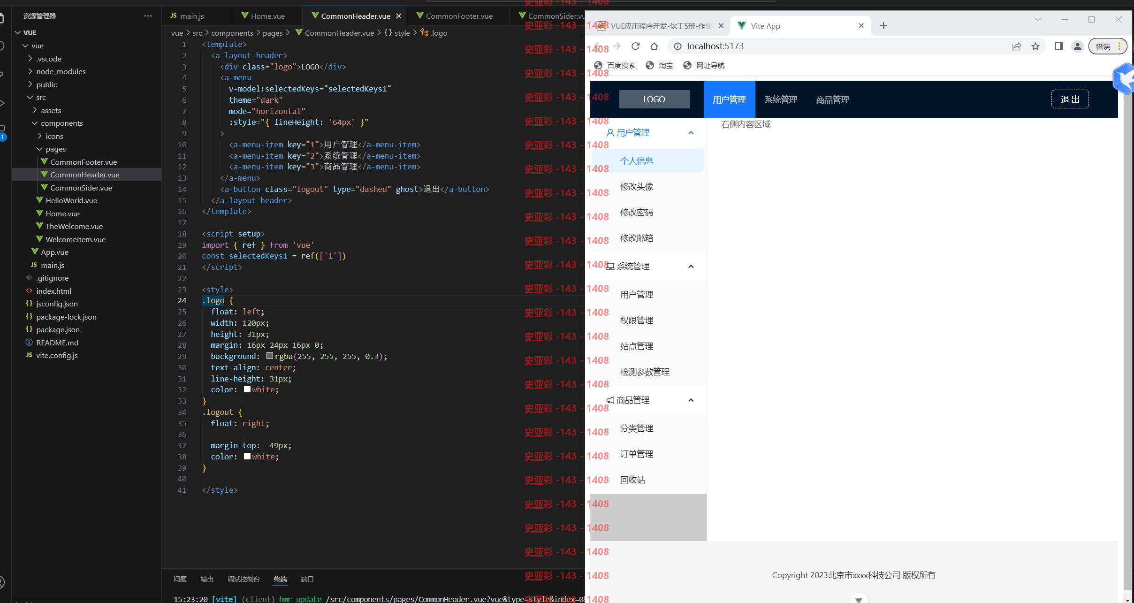Open package.json in the explorer
Image resolution: width=1134 pixels, height=603 pixels.
pyautogui.click(x=58, y=329)
